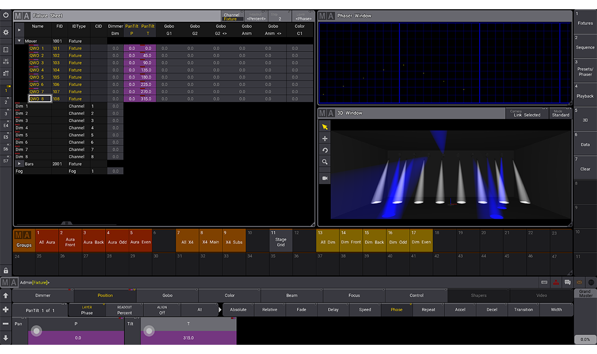Toggle the Layer Phase button in Fixture Sheet title
The image size is (597, 354).
click(x=304, y=16)
